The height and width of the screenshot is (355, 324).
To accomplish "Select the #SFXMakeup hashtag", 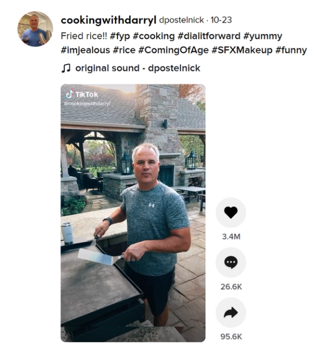I will click(242, 50).
